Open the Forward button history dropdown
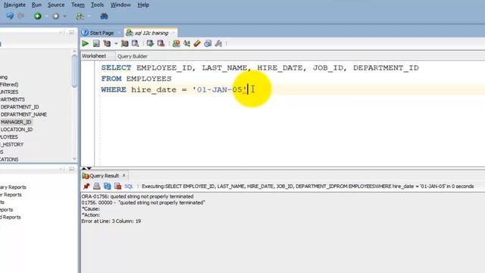Image resolution: width=485 pixels, height=273 pixels. point(64,16)
